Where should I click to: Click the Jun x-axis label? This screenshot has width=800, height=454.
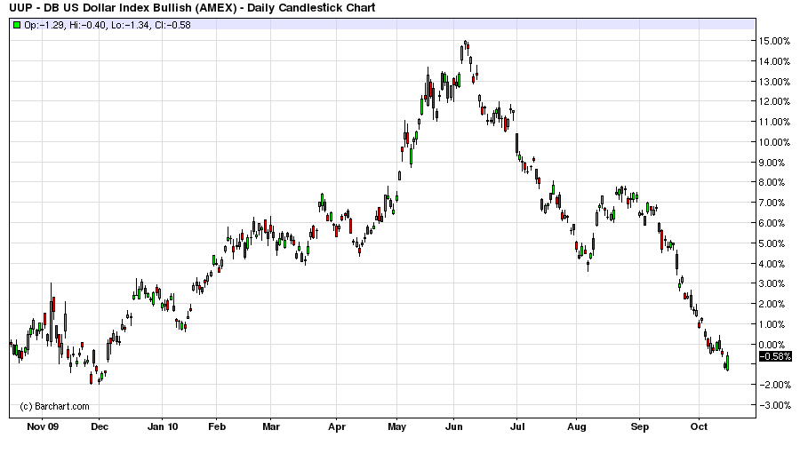click(453, 426)
